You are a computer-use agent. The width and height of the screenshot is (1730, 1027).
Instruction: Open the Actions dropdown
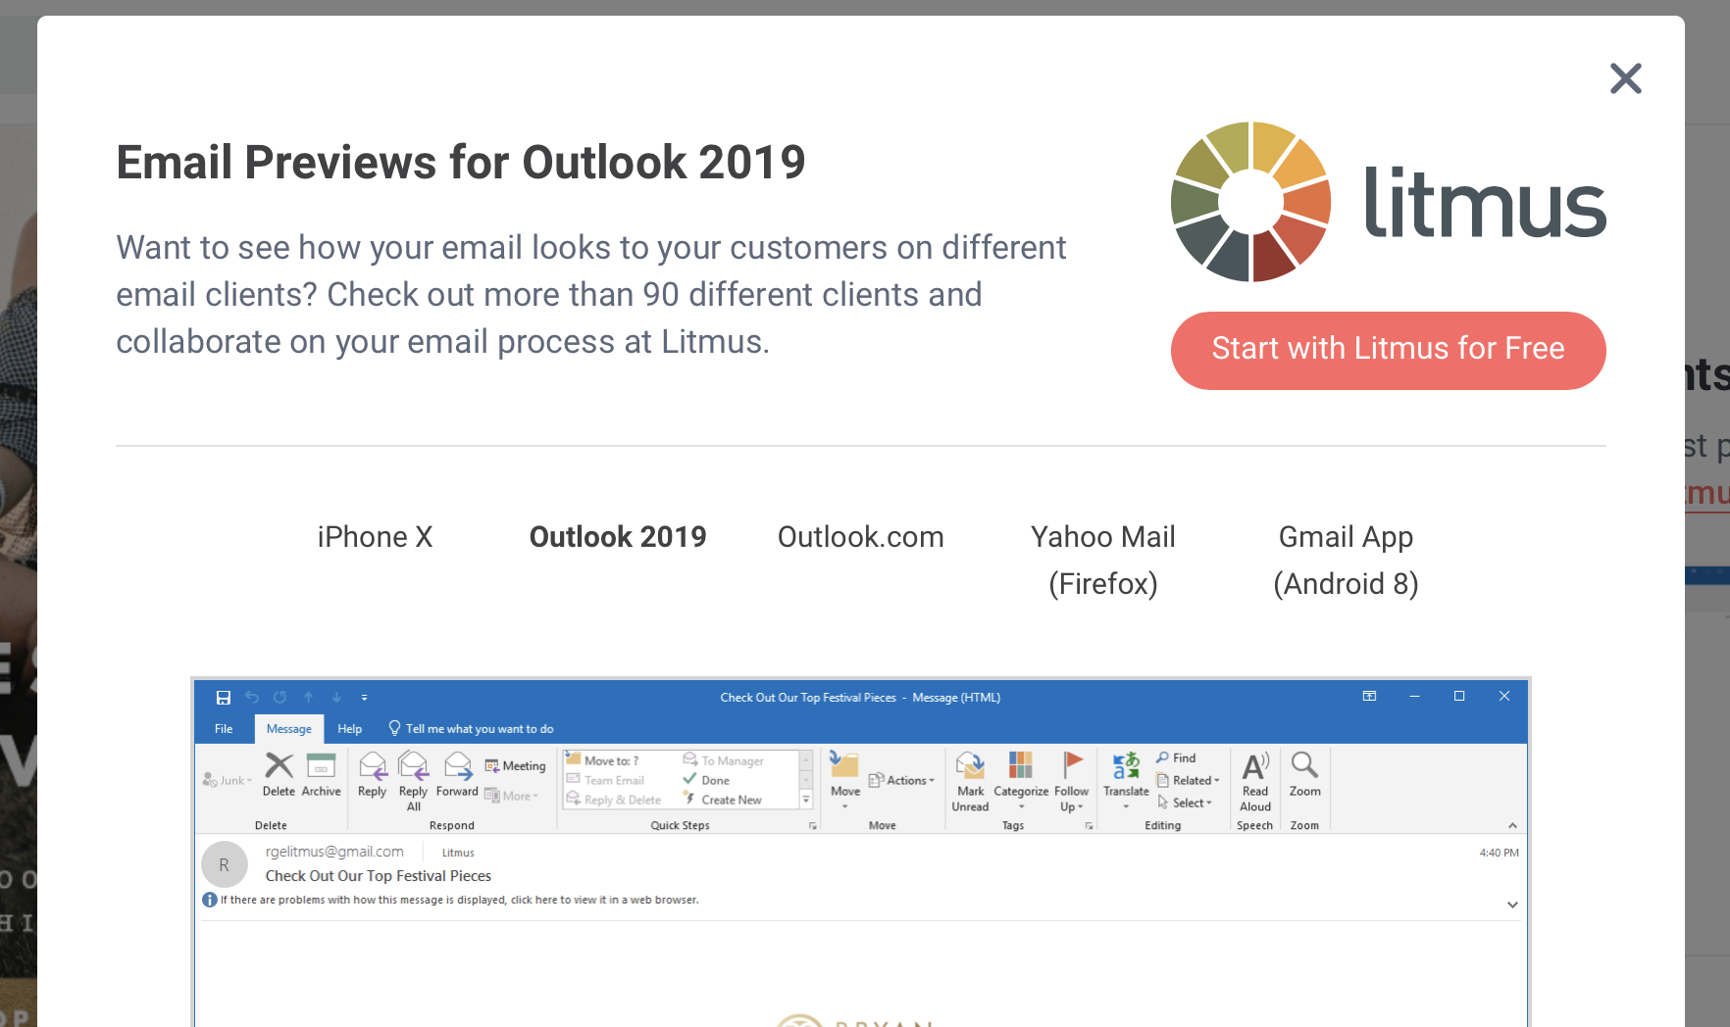(901, 781)
